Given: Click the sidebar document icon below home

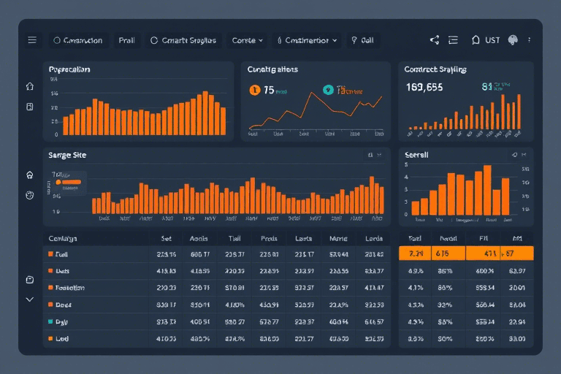Looking at the screenshot, I should [30, 107].
